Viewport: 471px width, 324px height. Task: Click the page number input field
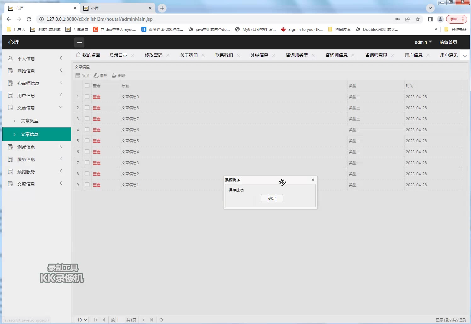point(121,320)
